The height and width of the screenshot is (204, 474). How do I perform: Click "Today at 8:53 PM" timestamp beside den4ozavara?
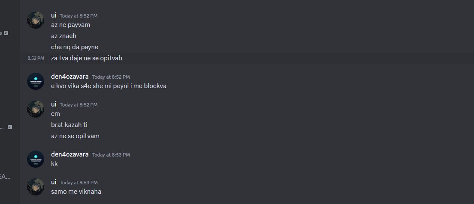tap(111, 155)
